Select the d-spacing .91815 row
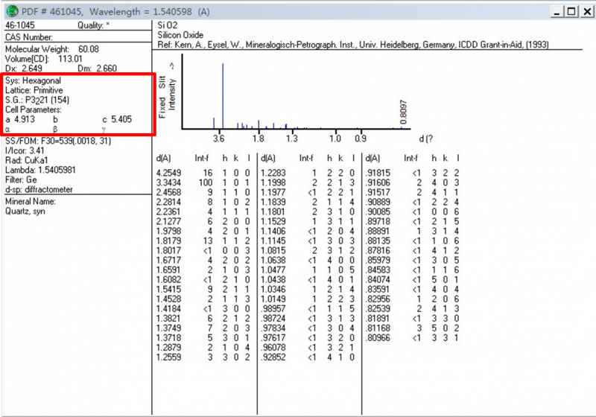 coord(413,174)
